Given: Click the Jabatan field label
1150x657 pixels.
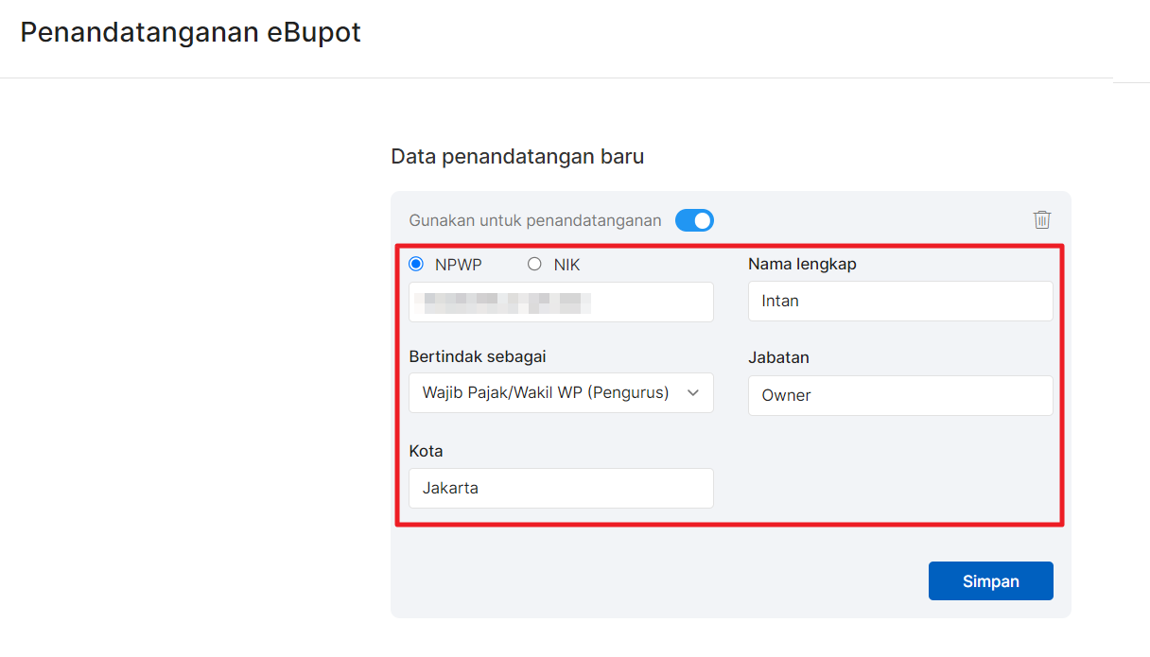Looking at the screenshot, I should pos(778,357).
